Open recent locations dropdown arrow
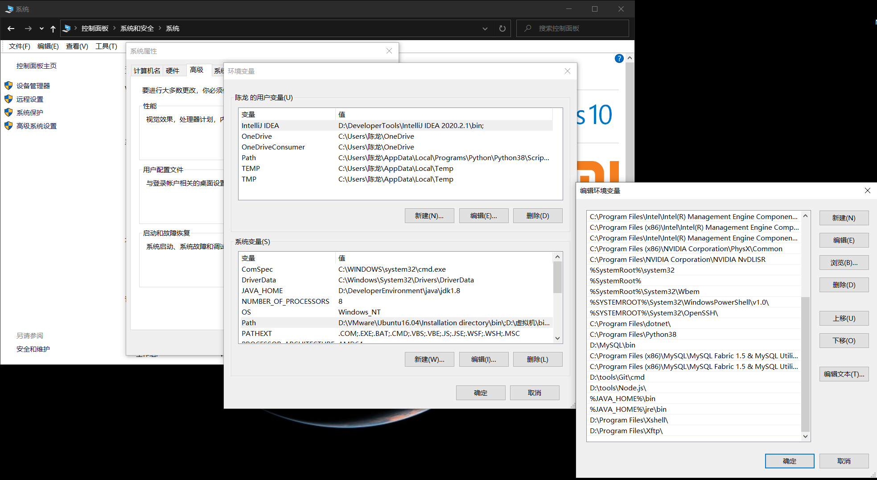The width and height of the screenshot is (877, 480). (41, 29)
